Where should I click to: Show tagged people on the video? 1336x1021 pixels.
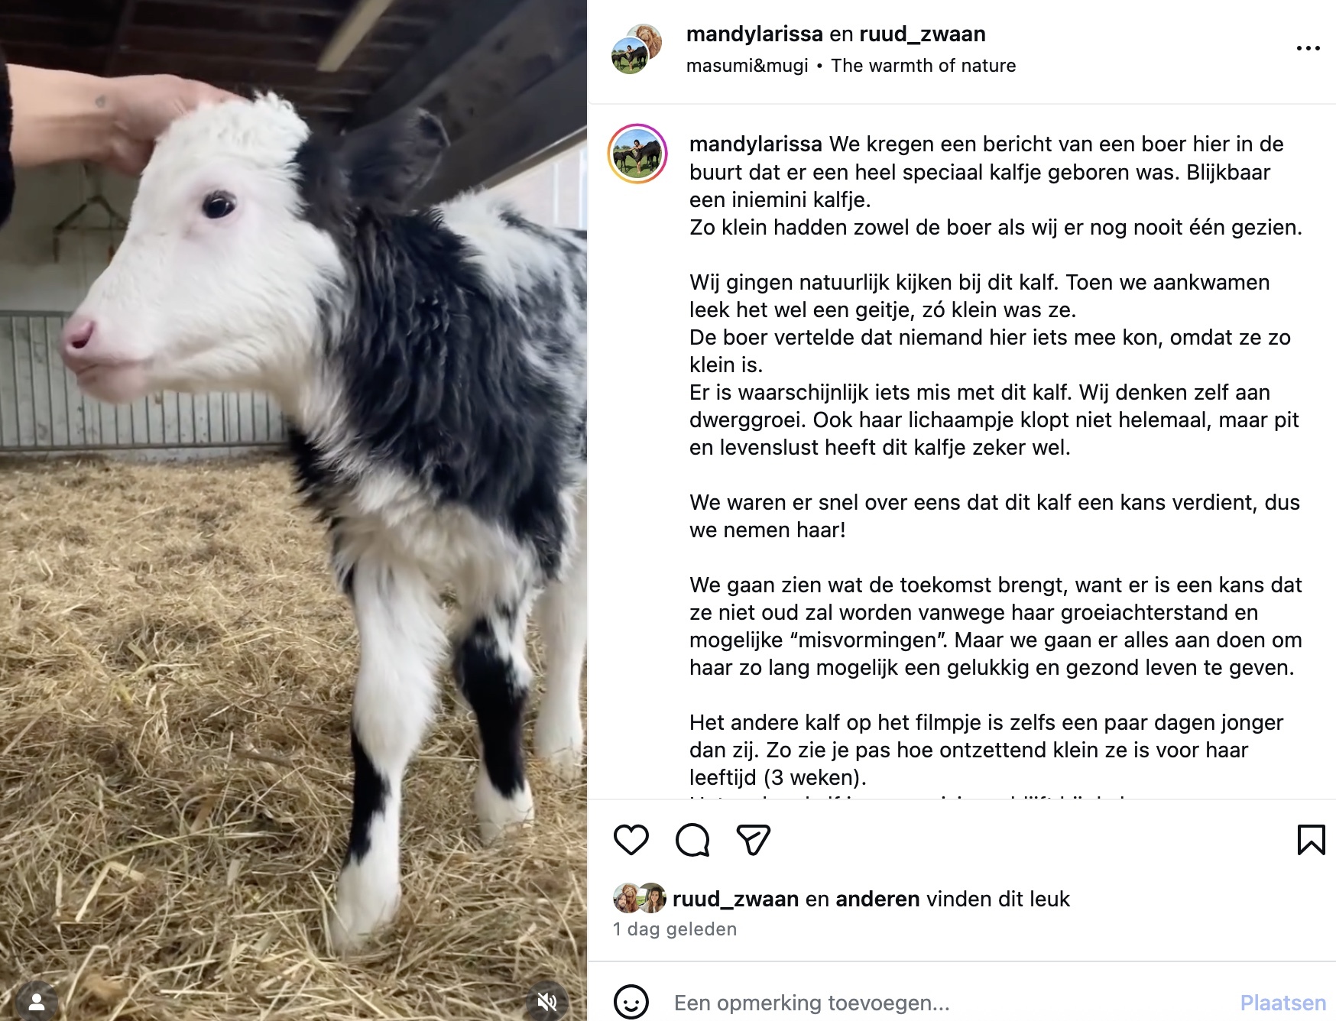click(x=36, y=1002)
